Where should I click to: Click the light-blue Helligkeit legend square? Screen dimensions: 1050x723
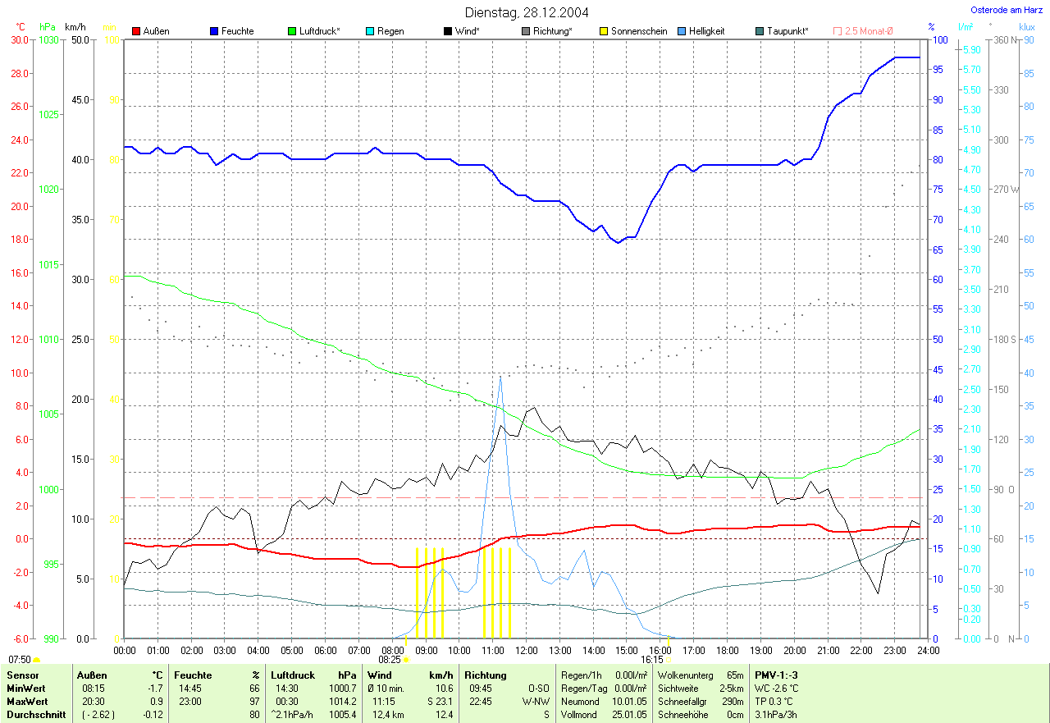(x=681, y=31)
